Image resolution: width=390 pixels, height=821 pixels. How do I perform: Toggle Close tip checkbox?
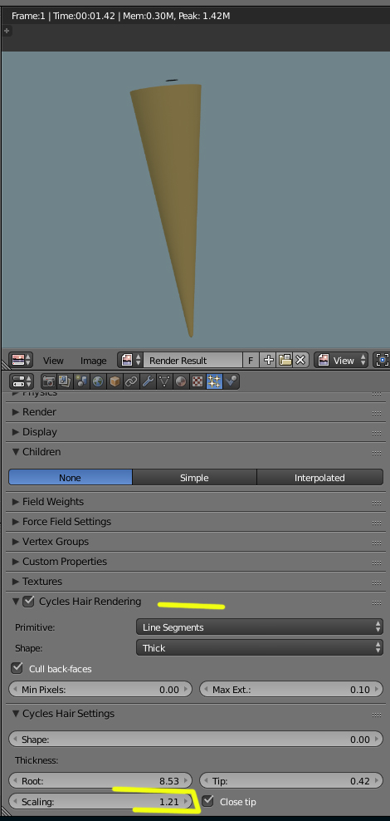tap(208, 801)
